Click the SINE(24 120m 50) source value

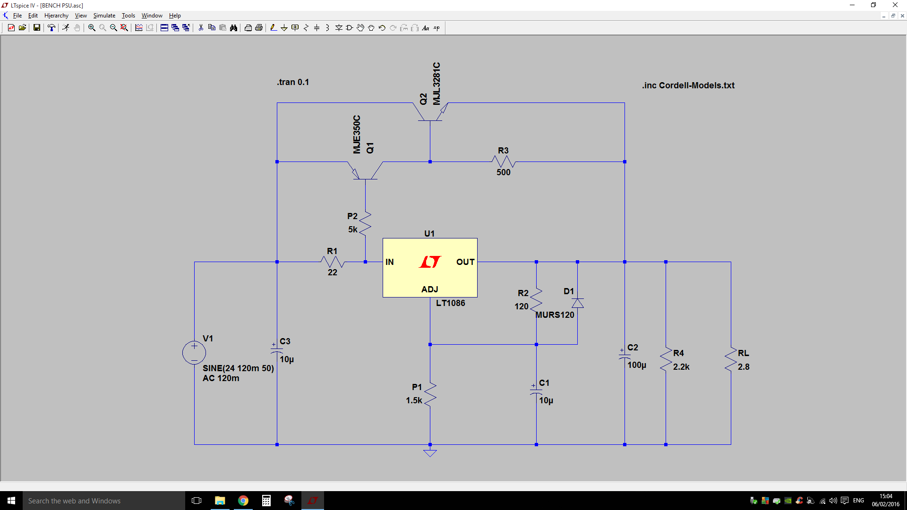[x=238, y=368]
